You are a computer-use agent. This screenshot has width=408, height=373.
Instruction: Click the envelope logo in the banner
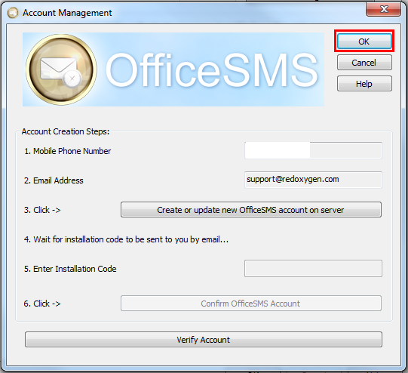tap(61, 69)
